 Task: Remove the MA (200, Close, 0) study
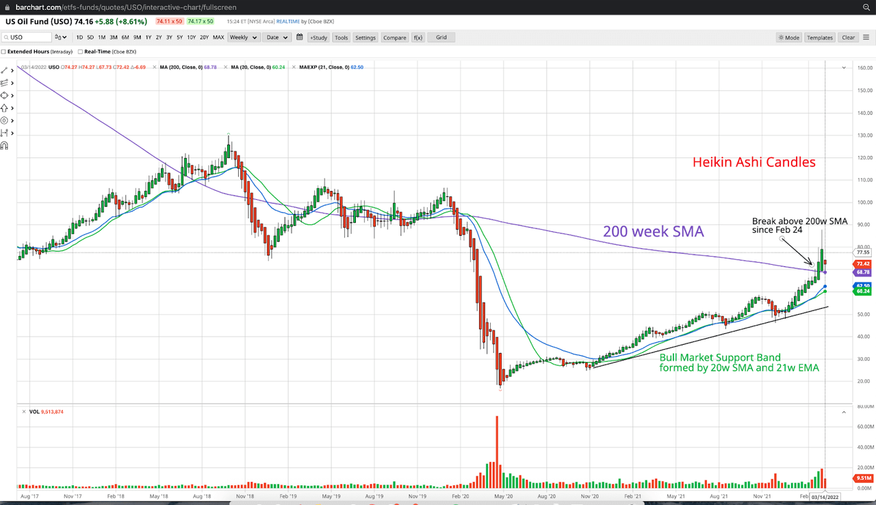(155, 67)
